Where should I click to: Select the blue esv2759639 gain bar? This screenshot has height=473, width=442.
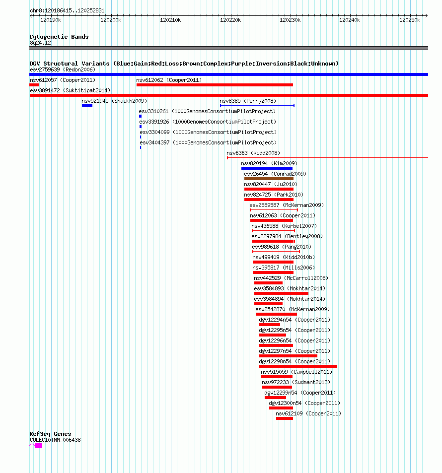click(228, 74)
